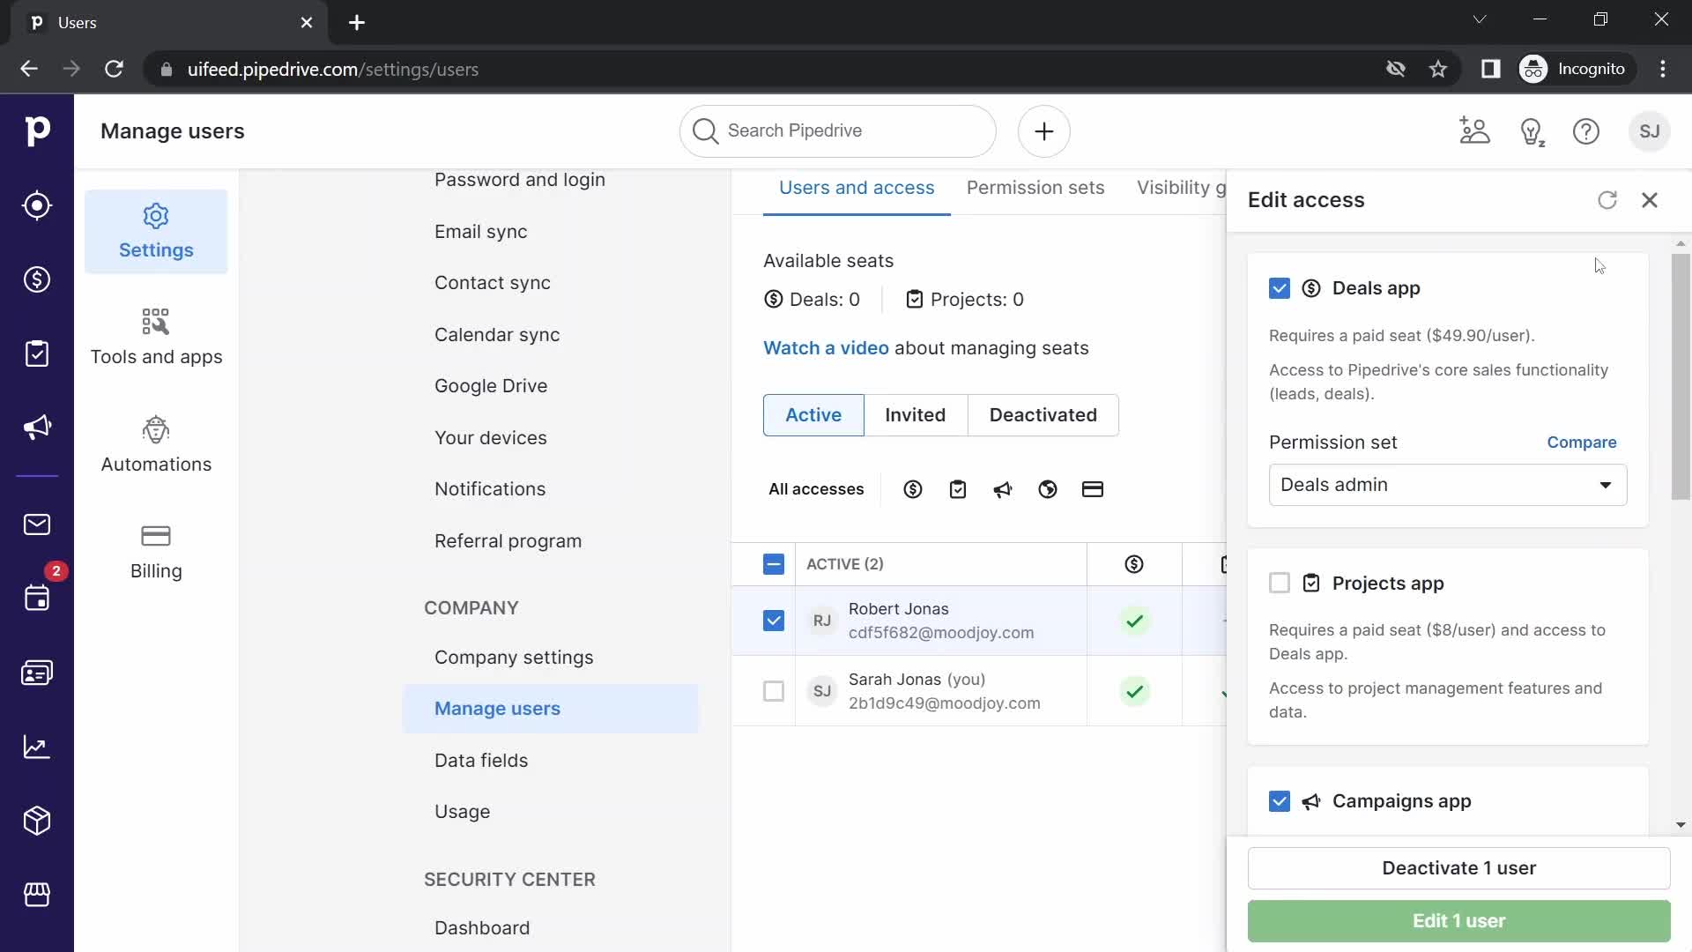The height and width of the screenshot is (952, 1692).
Task: Uncheck Robert Jonas row checkbox
Action: pos(774,621)
